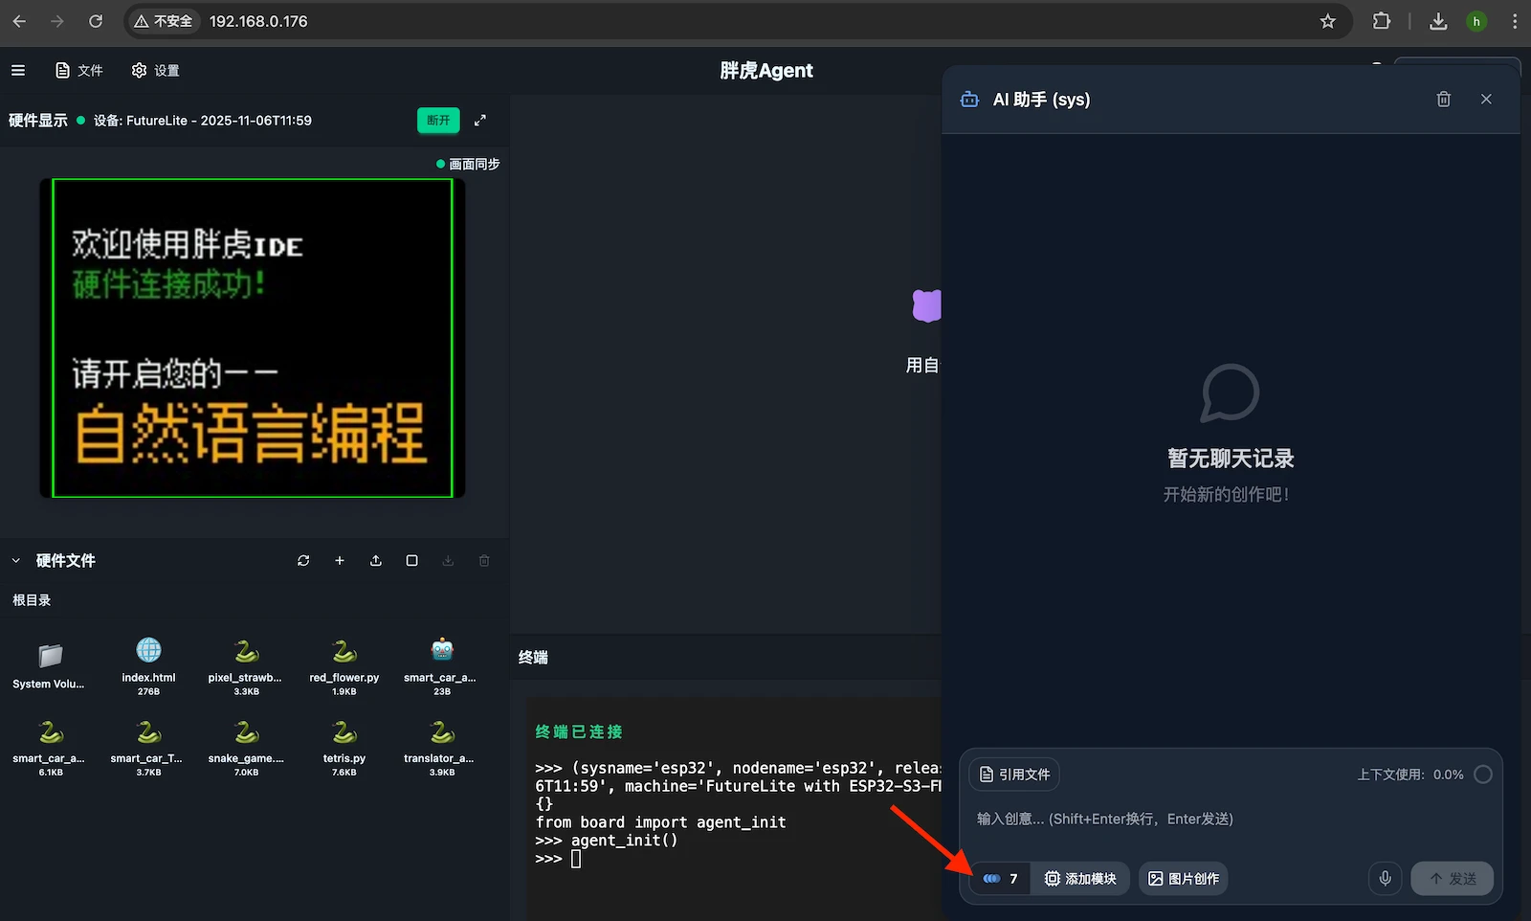Toggle the hamburger sidebar menu
This screenshot has width=1531, height=921.
tap(18, 71)
